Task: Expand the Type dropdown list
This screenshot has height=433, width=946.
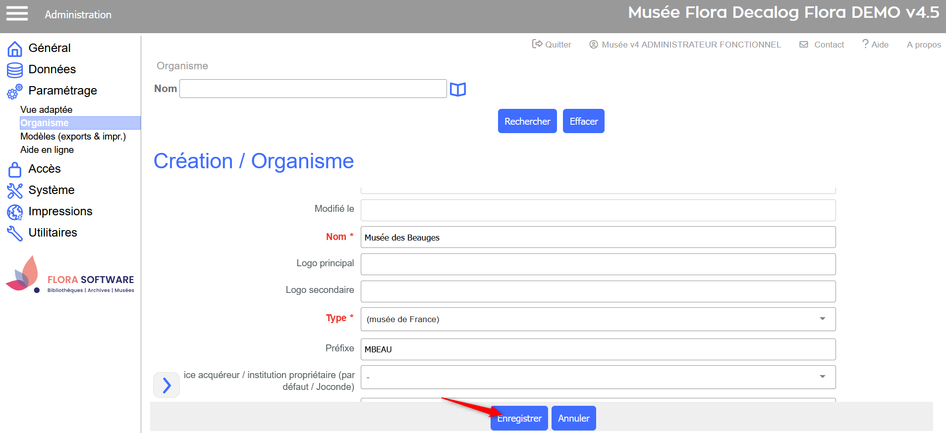Action: click(822, 319)
